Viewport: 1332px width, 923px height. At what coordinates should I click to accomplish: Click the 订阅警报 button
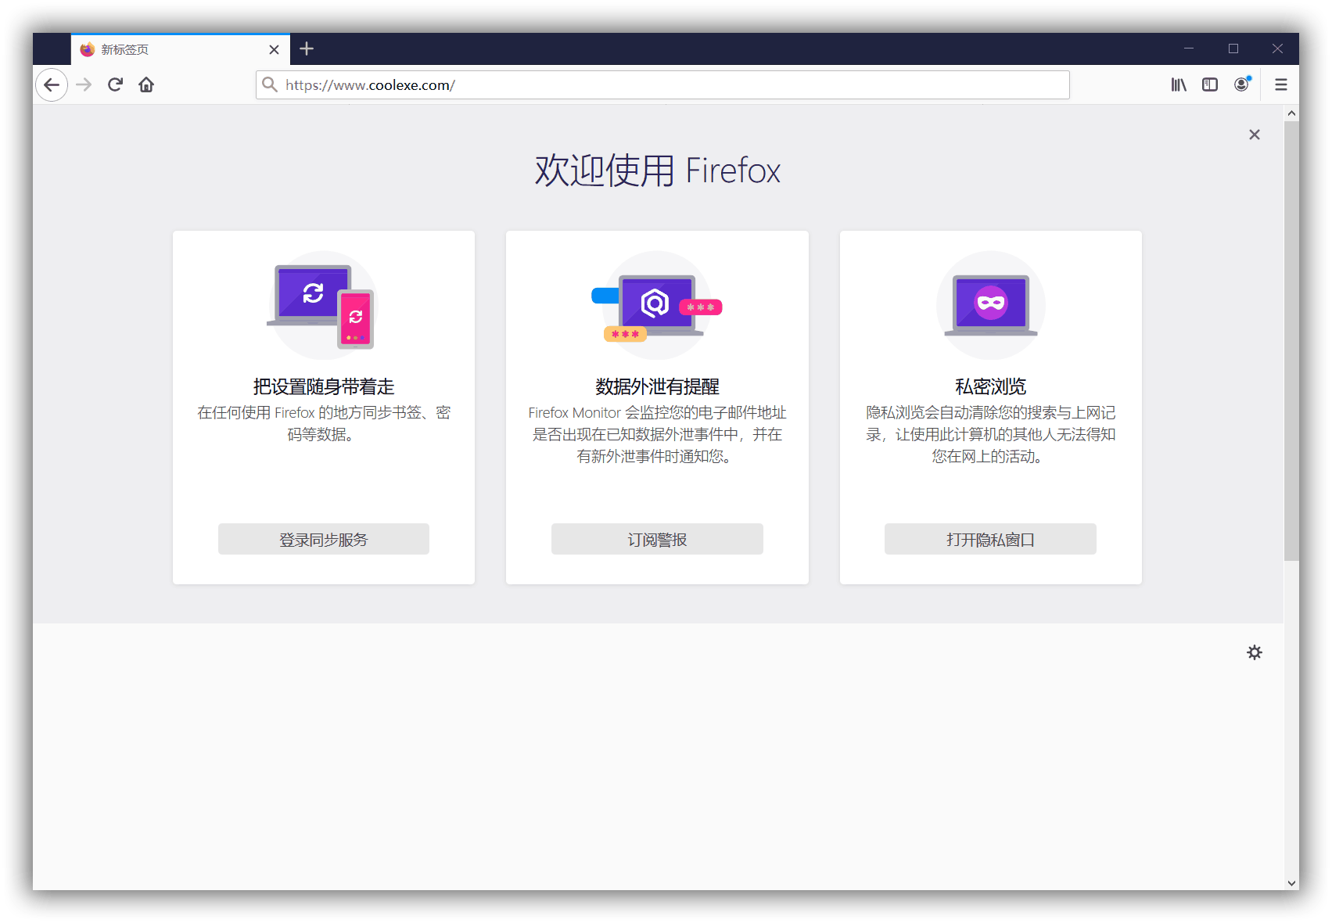657,539
